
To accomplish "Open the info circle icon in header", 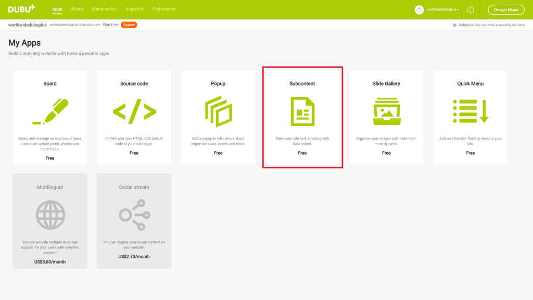I will click(471, 10).
